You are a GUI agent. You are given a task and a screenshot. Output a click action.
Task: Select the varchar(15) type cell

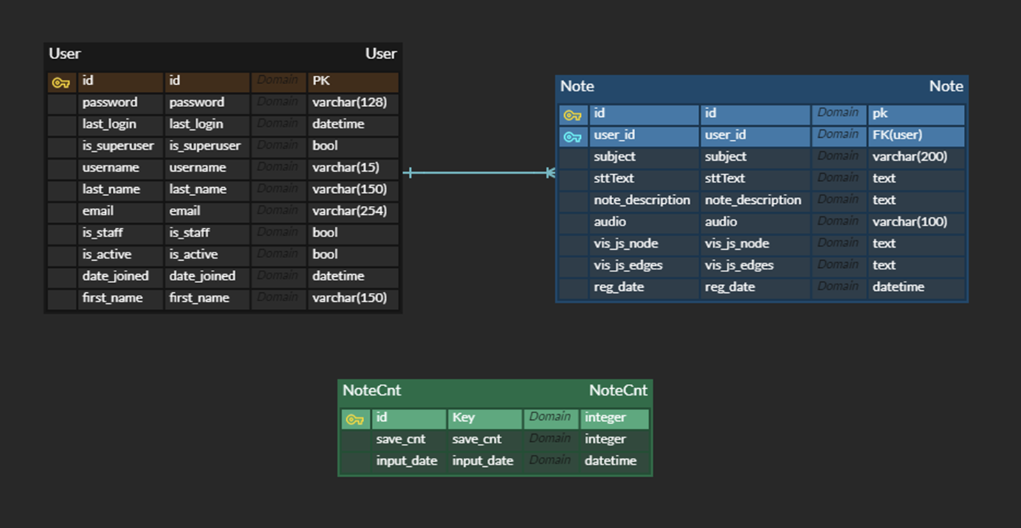353,168
